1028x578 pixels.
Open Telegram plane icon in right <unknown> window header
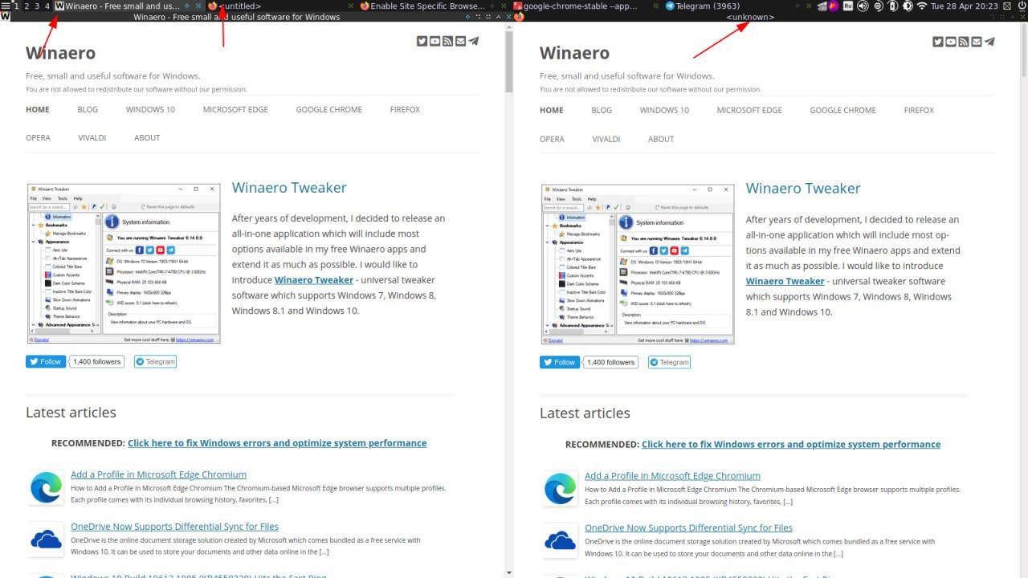(x=989, y=42)
